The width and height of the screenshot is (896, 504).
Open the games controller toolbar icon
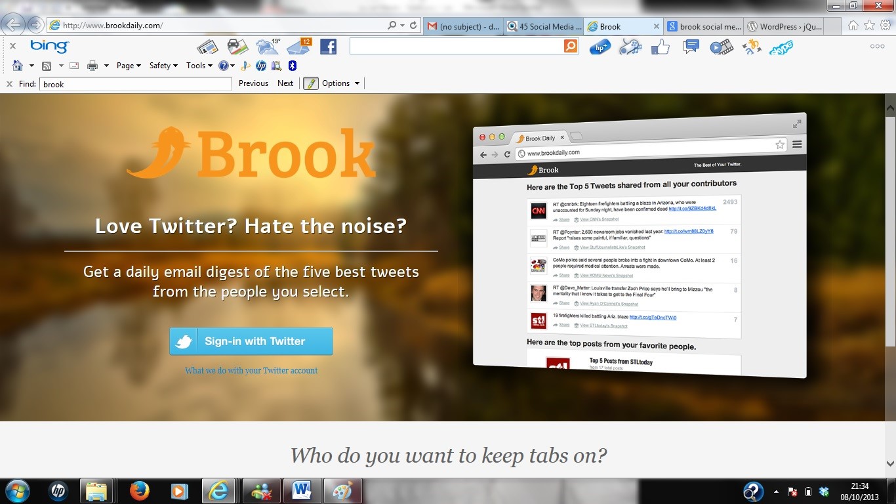click(631, 47)
